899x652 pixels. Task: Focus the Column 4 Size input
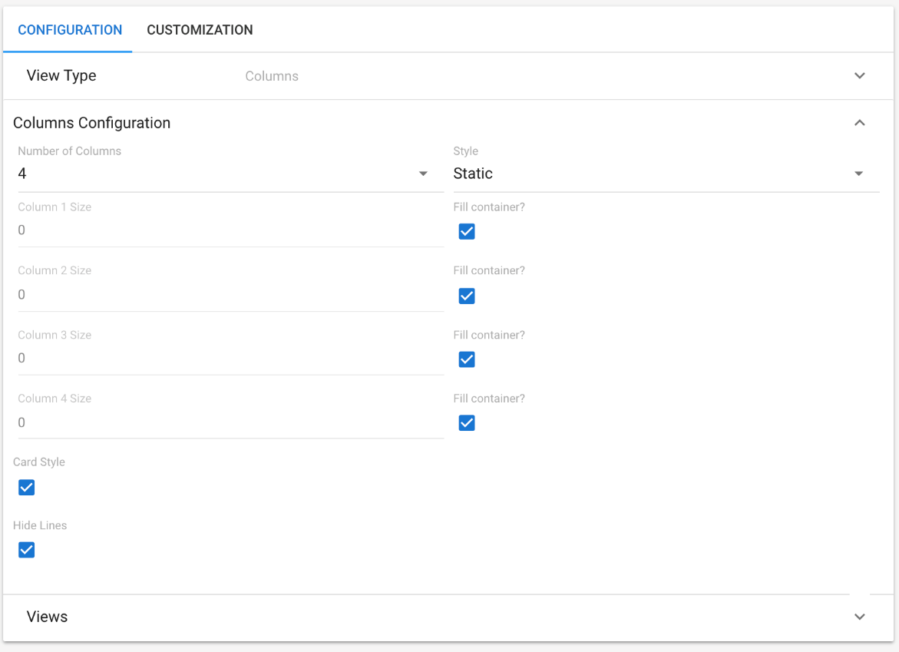(x=230, y=422)
